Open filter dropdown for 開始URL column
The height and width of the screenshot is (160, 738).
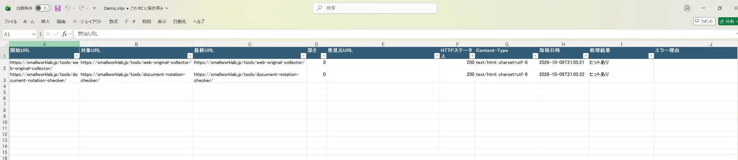76,56
